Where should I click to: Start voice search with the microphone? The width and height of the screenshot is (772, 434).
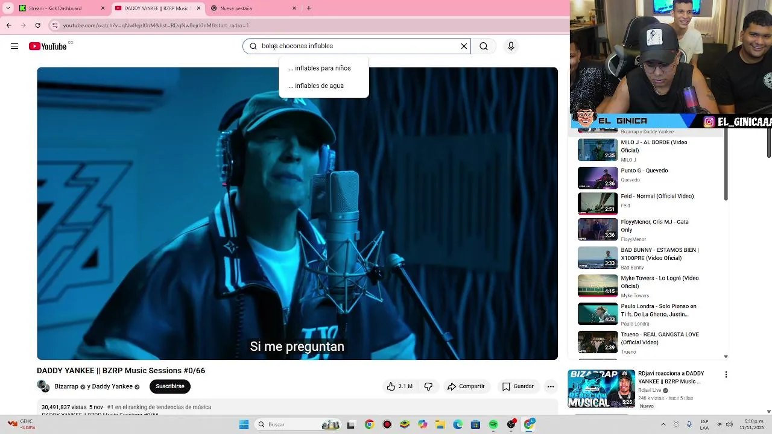pyautogui.click(x=511, y=46)
